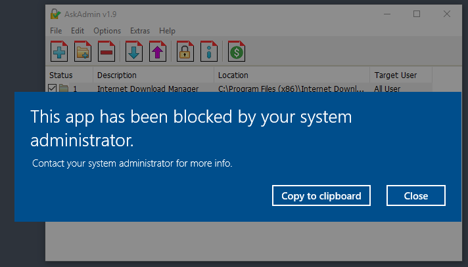
Task: Click the padlock Password icon
Action: pos(185,51)
